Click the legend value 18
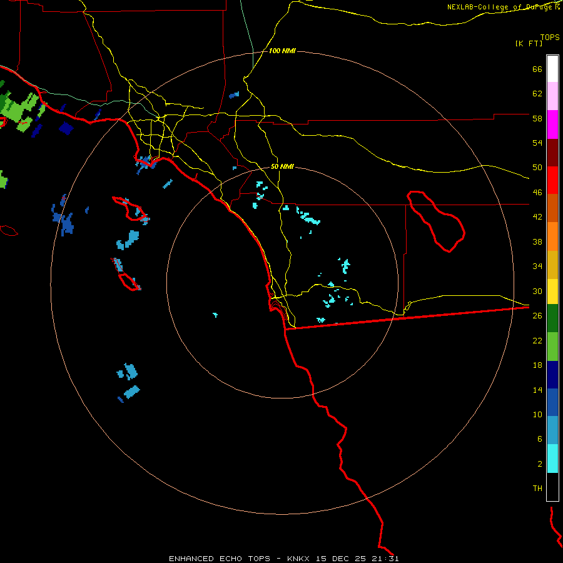Viewport: 563px width, 563px height. point(537,365)
